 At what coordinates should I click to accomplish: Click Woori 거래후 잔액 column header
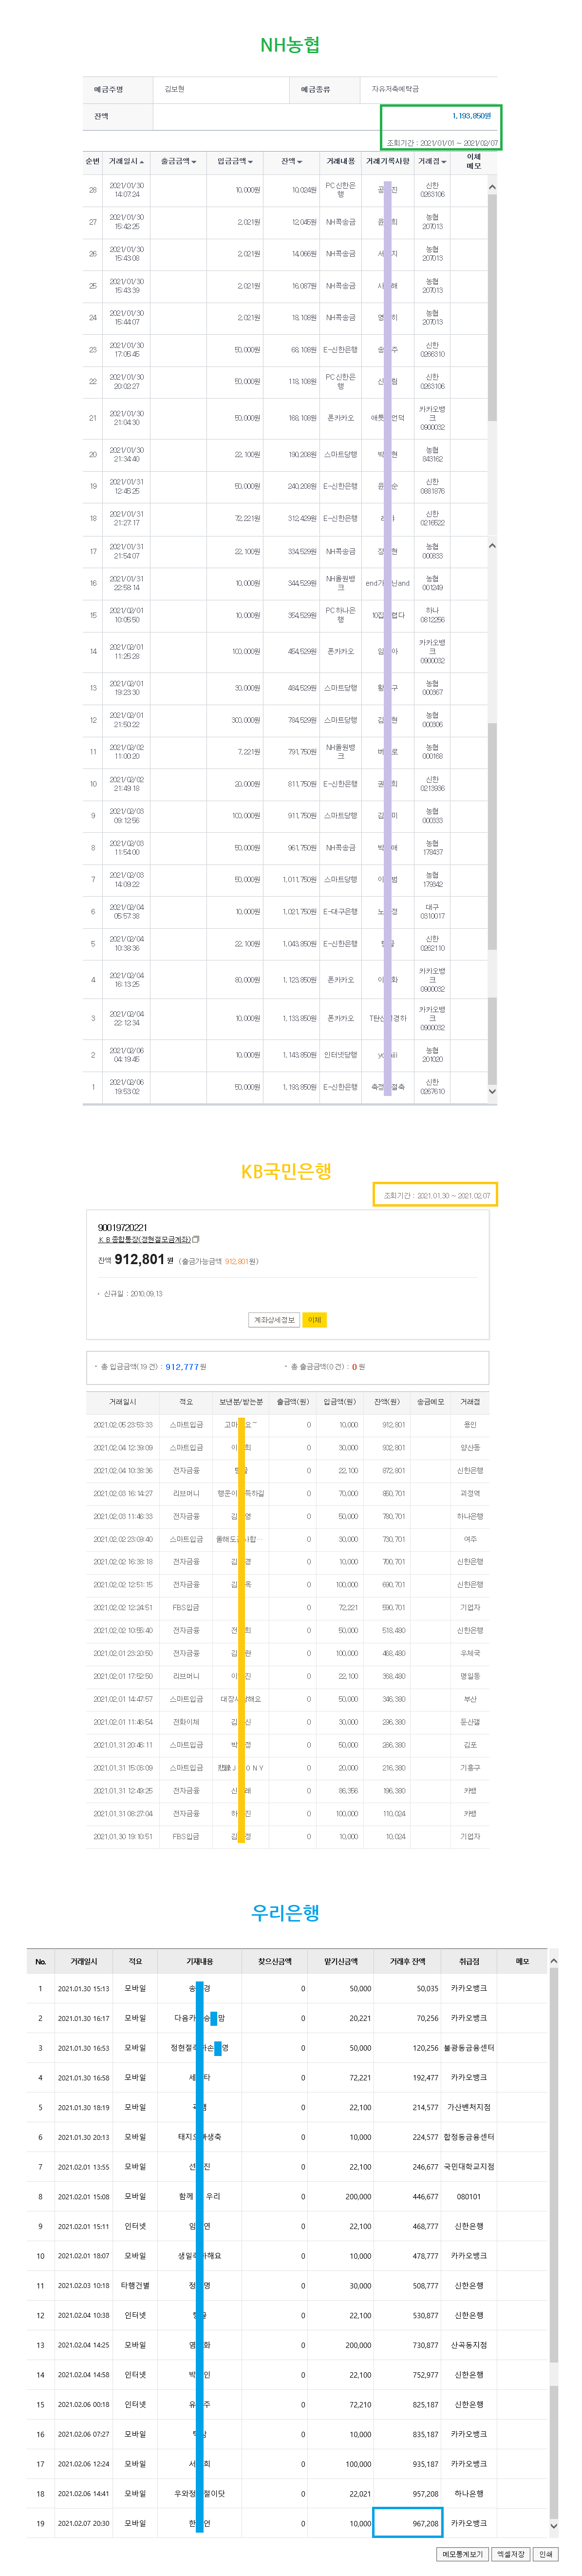tap(407, 1962)
